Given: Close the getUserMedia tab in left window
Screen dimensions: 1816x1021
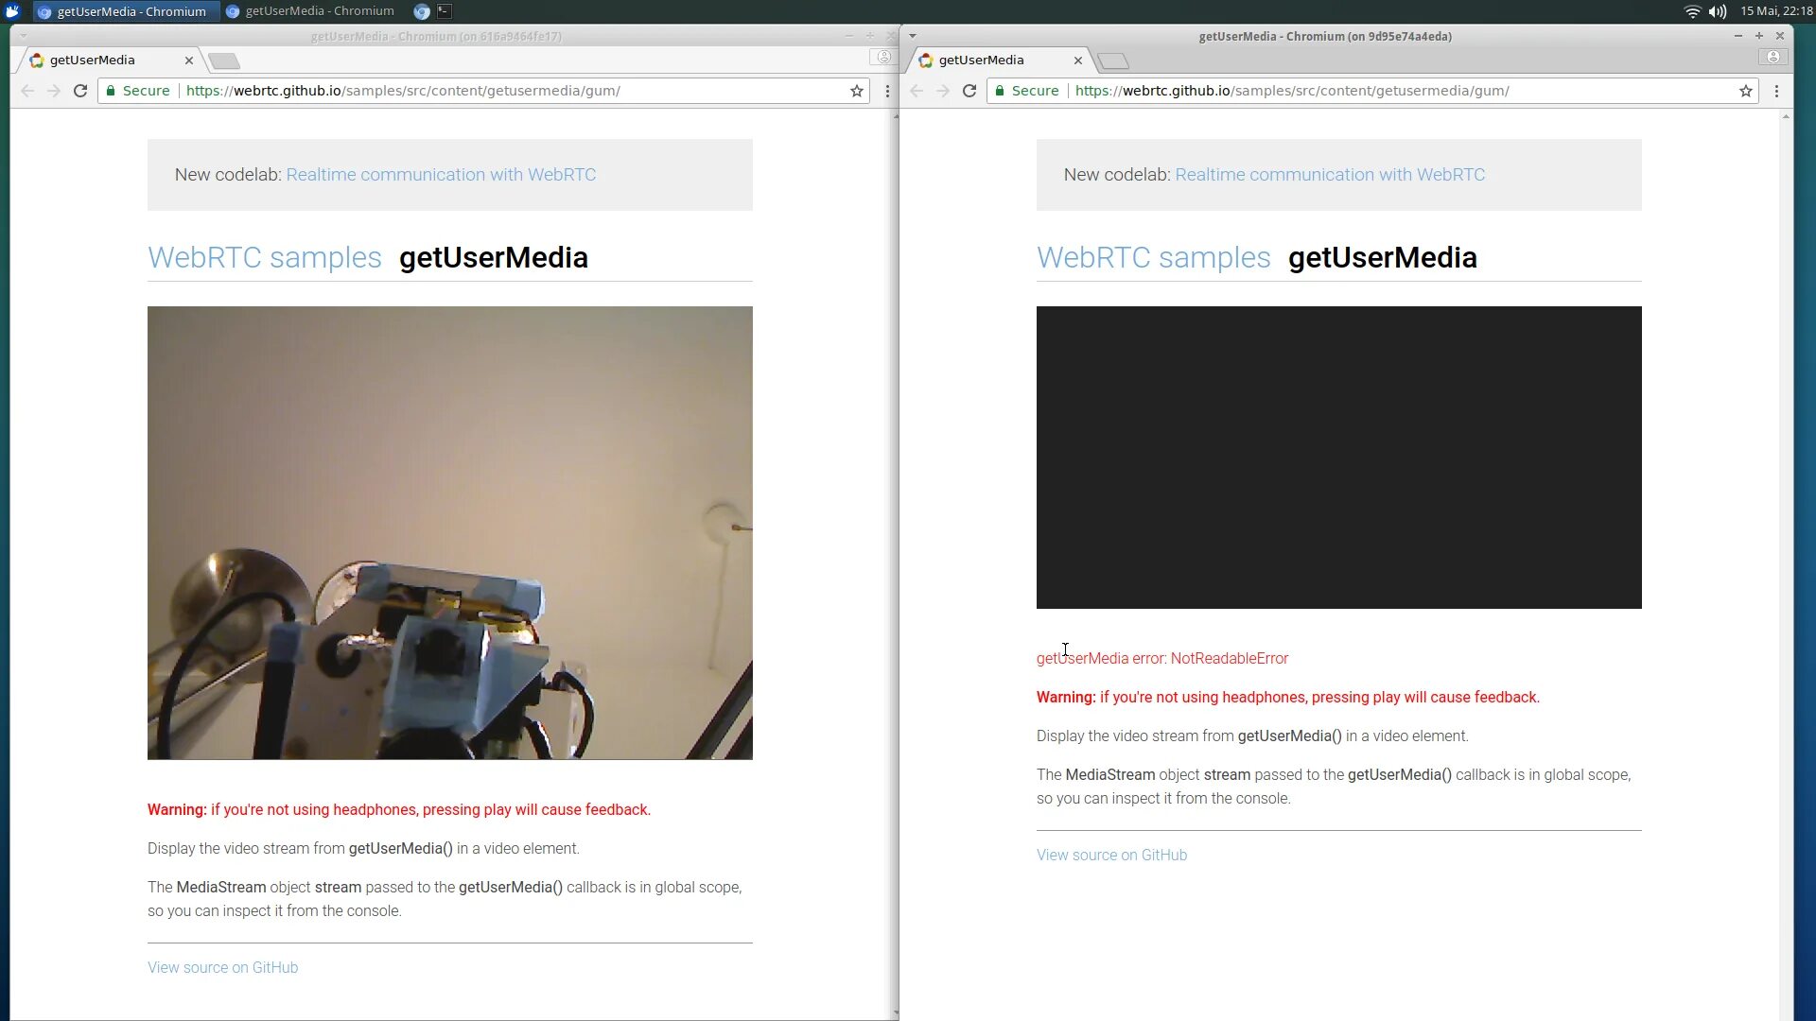Looking at the screenshot, I should (x=189, y=61).
